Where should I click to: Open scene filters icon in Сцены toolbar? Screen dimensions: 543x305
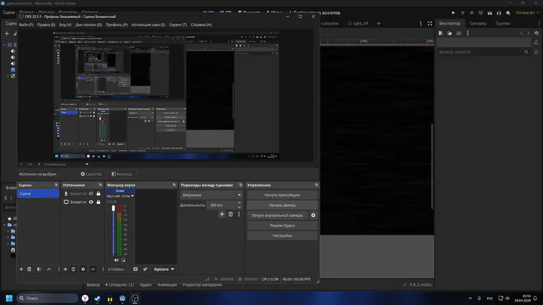(39, 269)
